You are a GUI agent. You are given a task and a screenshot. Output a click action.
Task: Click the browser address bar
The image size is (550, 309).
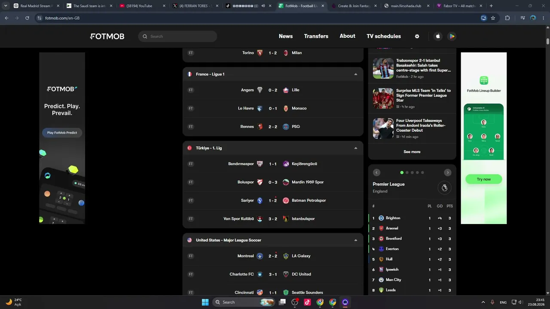pos(258,18)
